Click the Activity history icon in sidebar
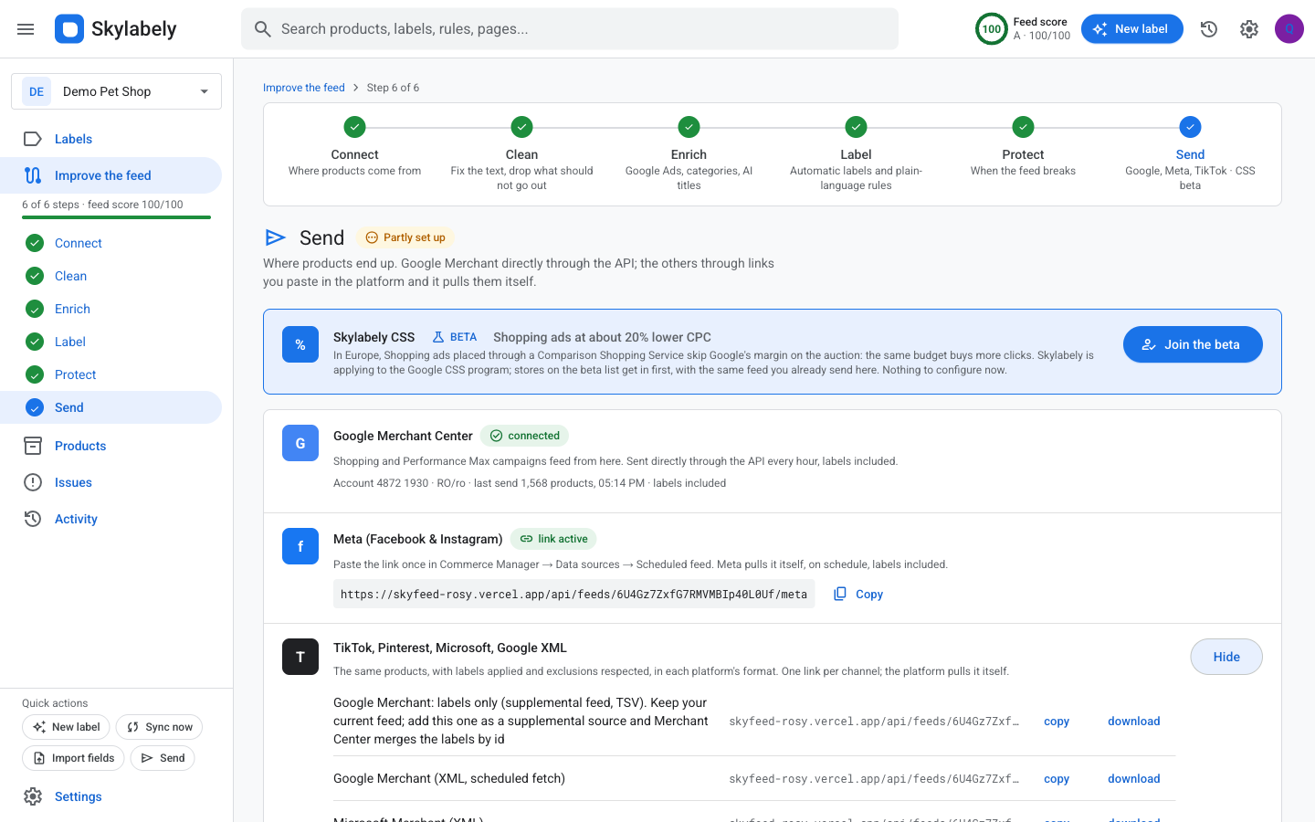 pyautogui.click(x=33, y=519)
